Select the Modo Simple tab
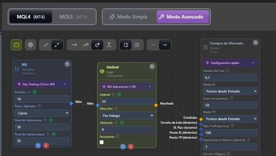 click(x=128, y=17)
